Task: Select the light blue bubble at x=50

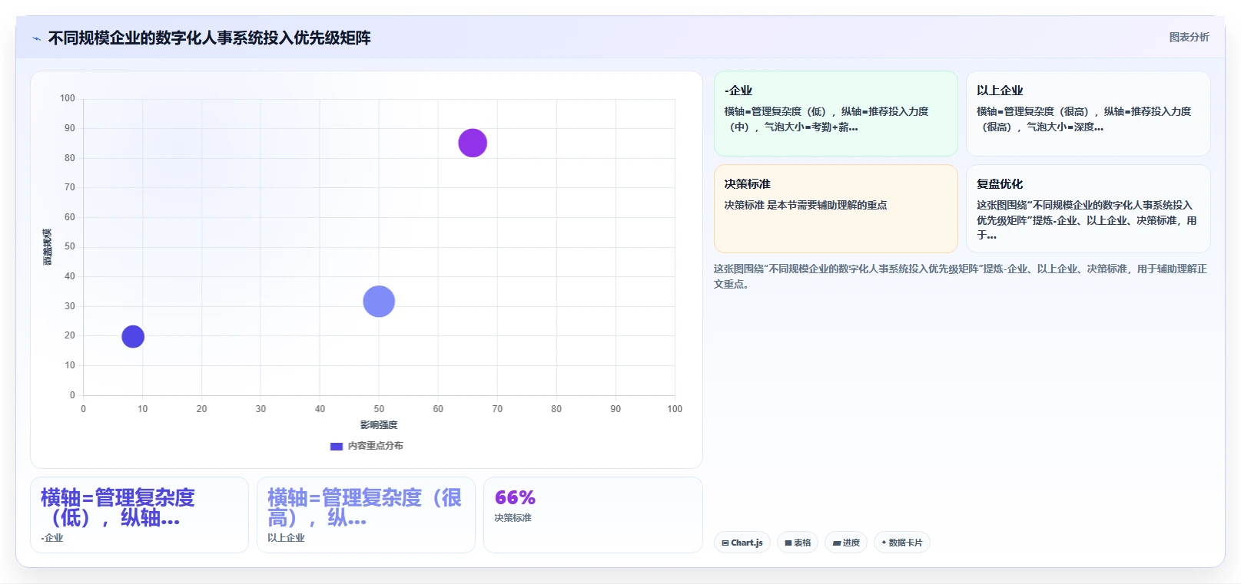Action: (x=379, y=302)
